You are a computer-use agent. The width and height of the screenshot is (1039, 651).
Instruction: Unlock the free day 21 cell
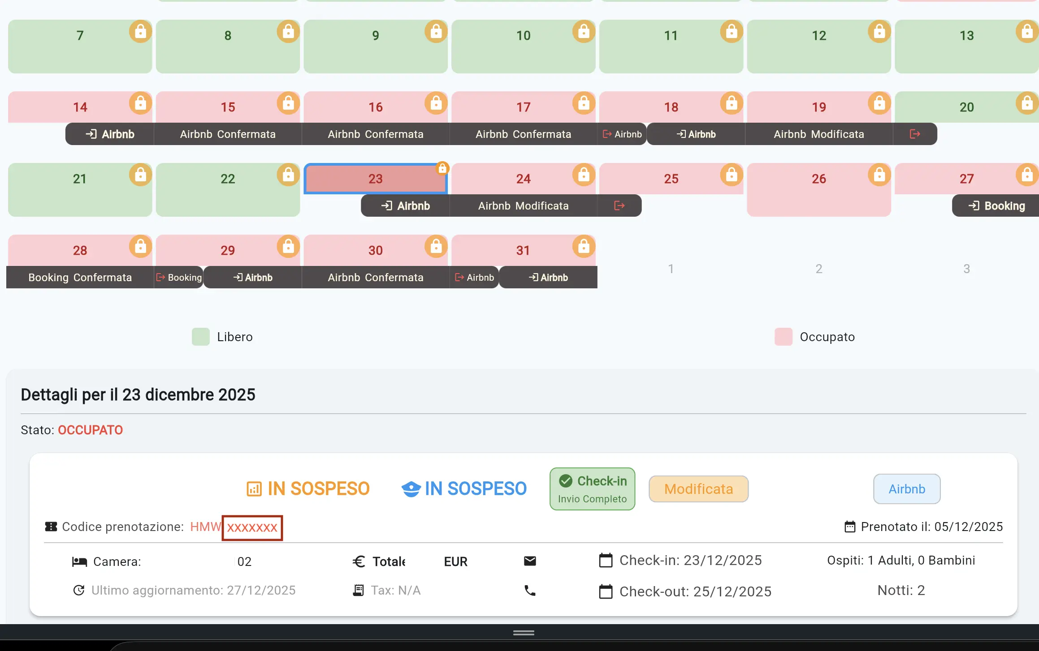coord(140,175)
